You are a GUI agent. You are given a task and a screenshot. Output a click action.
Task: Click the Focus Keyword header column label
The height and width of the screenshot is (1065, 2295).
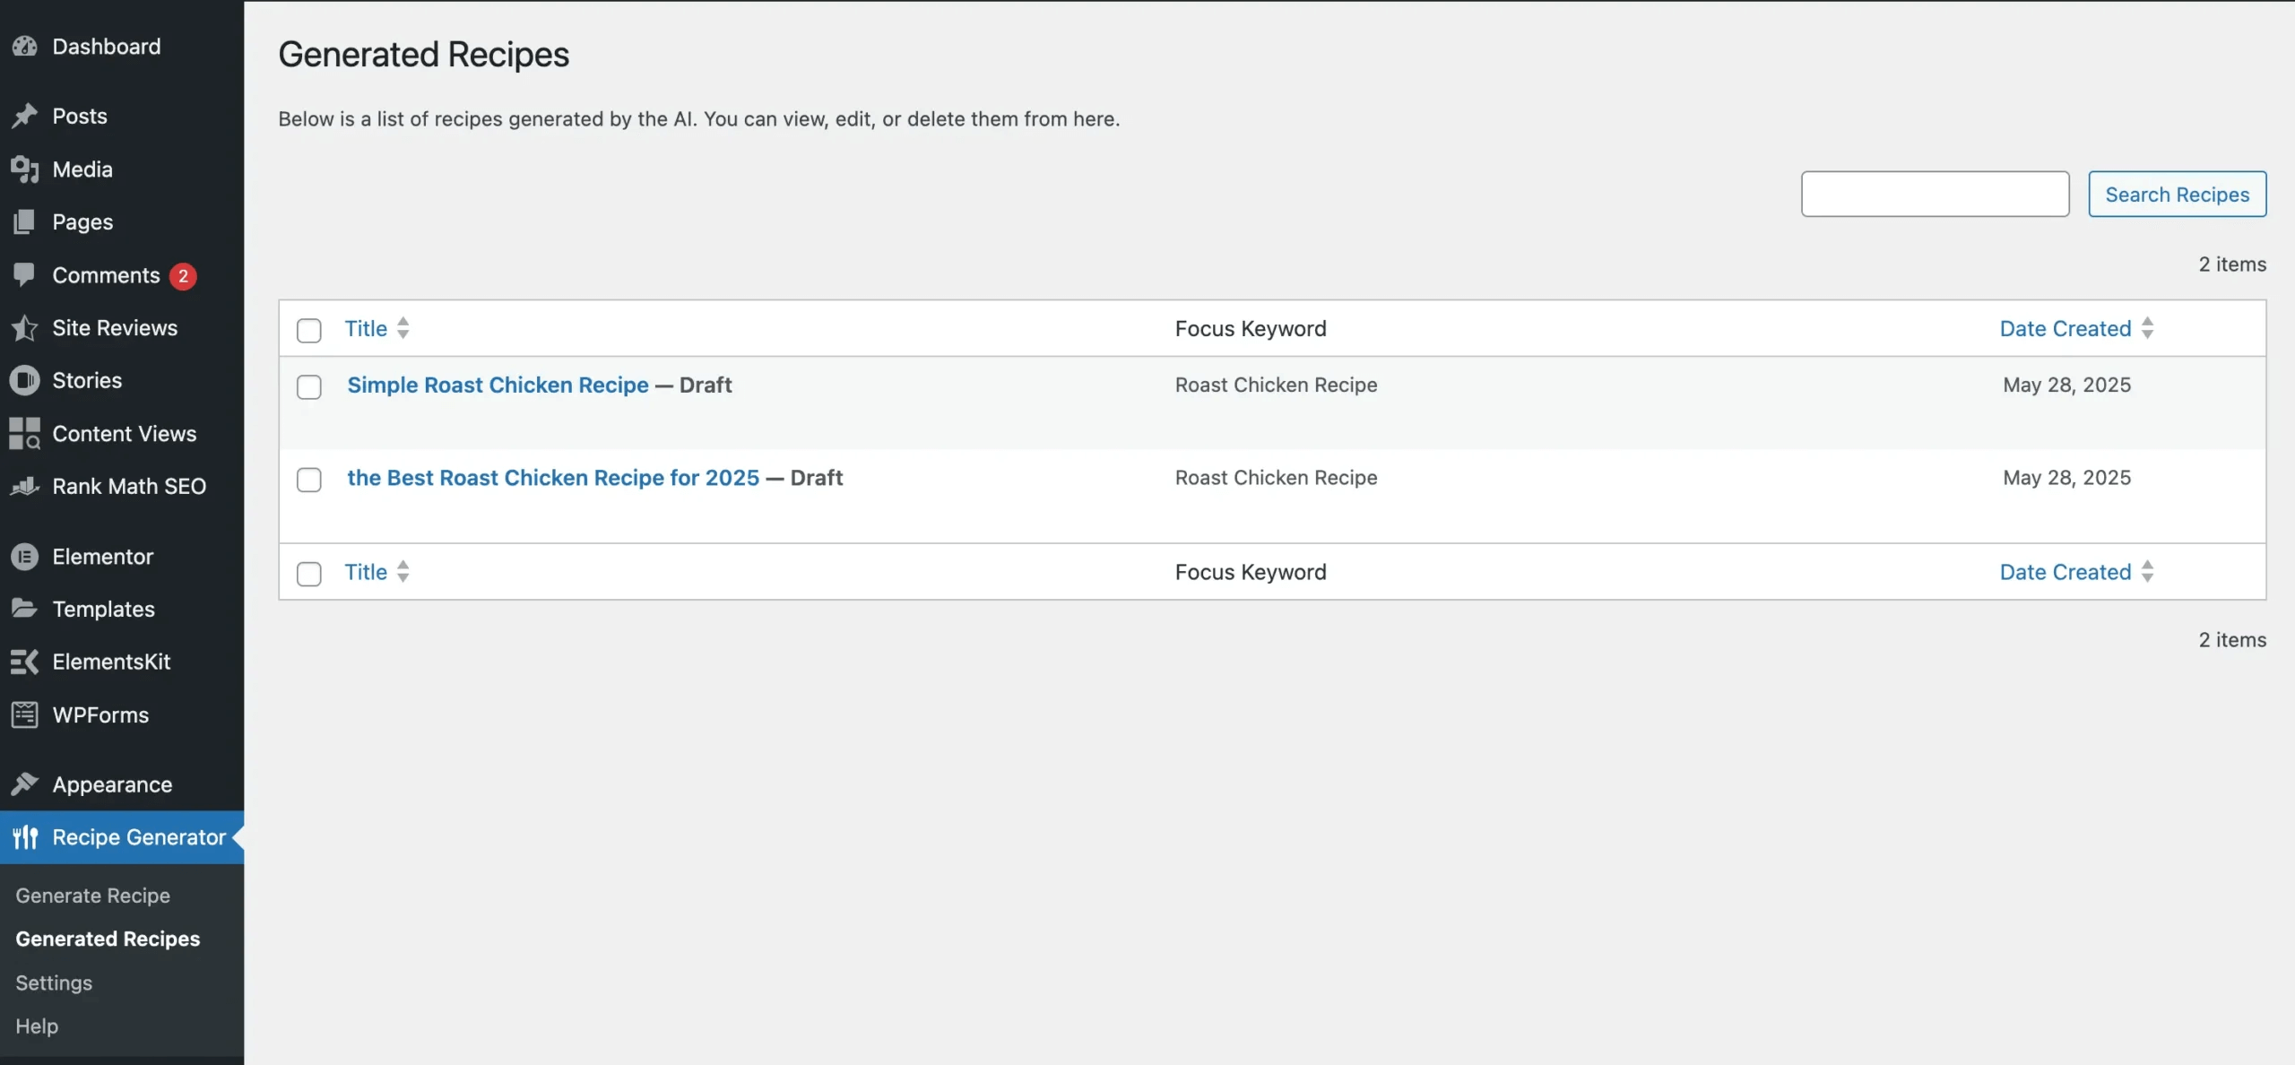[x=1251, y=329]
